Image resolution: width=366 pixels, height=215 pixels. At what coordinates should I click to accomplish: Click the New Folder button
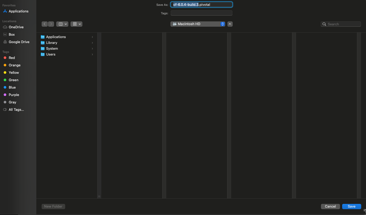pos(53,207)
